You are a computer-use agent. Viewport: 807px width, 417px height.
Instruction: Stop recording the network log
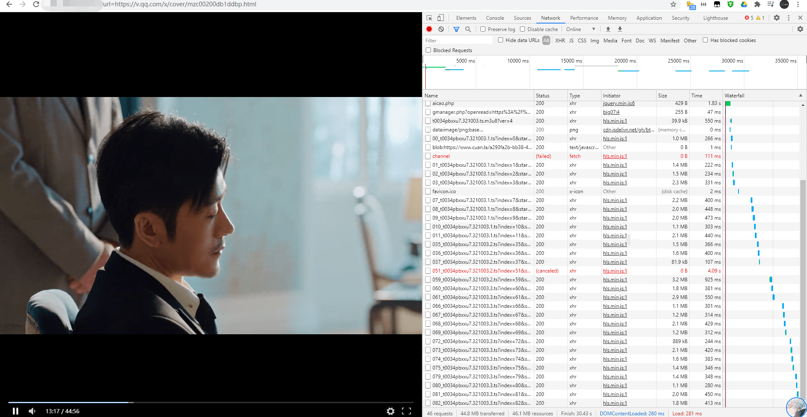[429, 29]
